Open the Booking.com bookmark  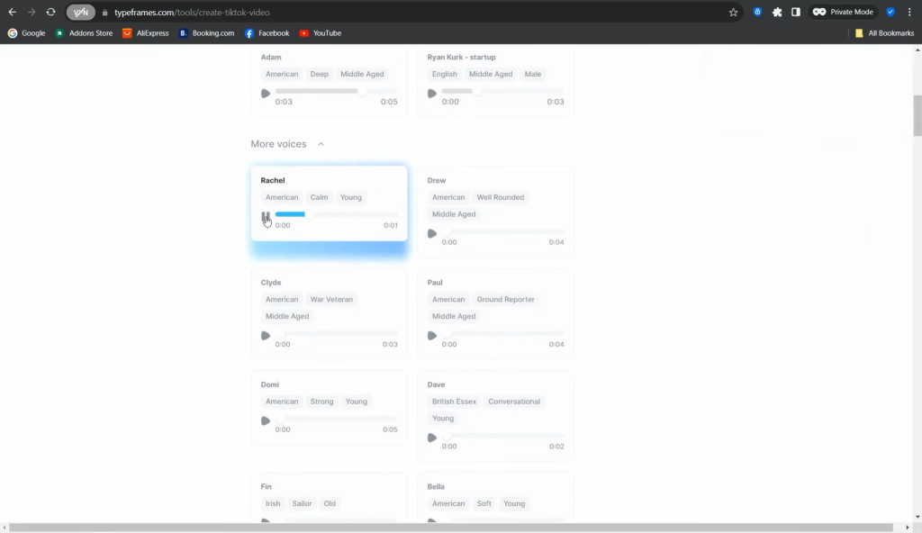coord(206,33)
